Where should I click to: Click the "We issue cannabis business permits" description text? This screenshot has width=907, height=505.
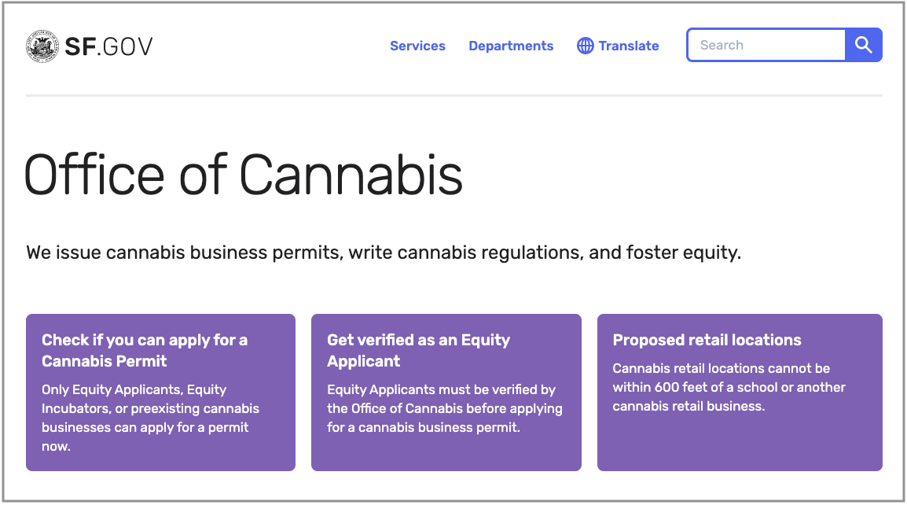click(x=384, y=252)
